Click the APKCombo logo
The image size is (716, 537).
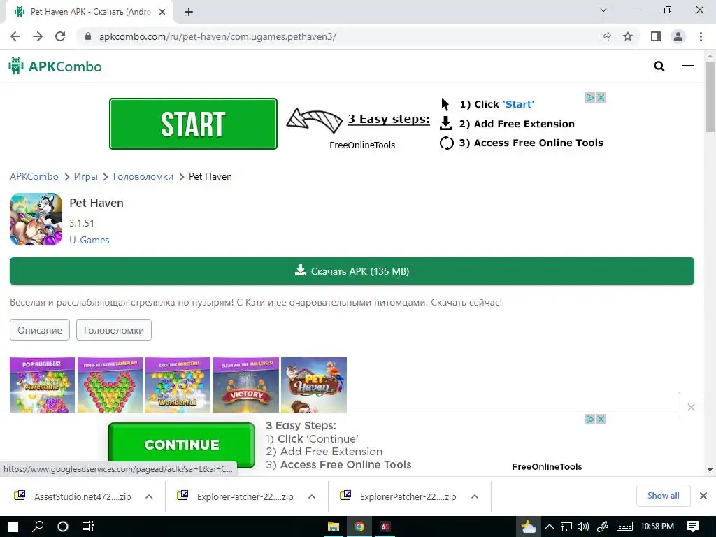[x=55, y=66]
